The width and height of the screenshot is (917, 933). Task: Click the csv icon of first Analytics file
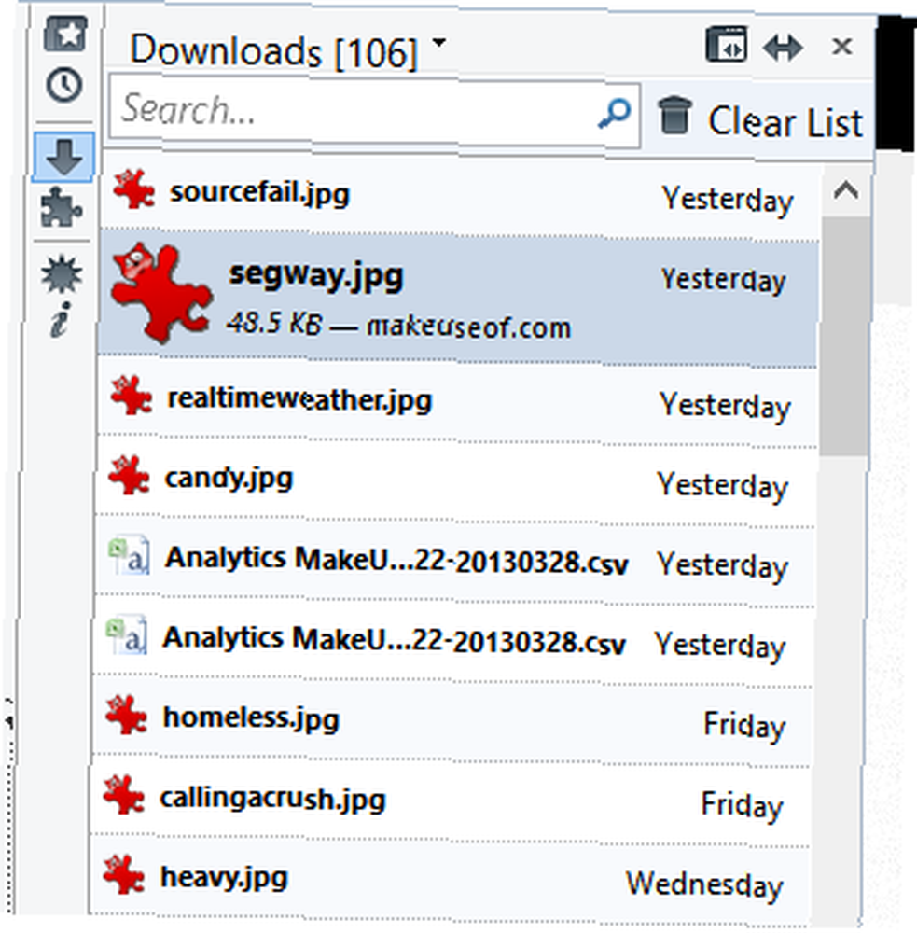click(x=129, y=554)
